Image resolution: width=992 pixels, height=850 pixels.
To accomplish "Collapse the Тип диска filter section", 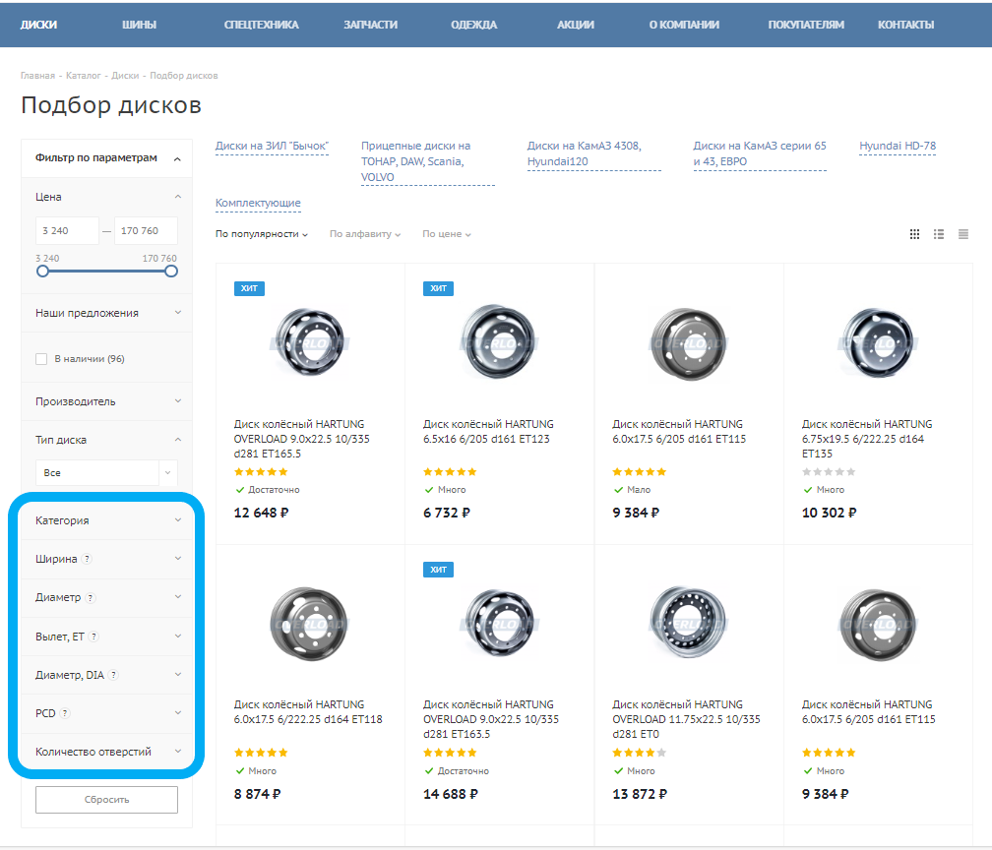I will (178, 440).
